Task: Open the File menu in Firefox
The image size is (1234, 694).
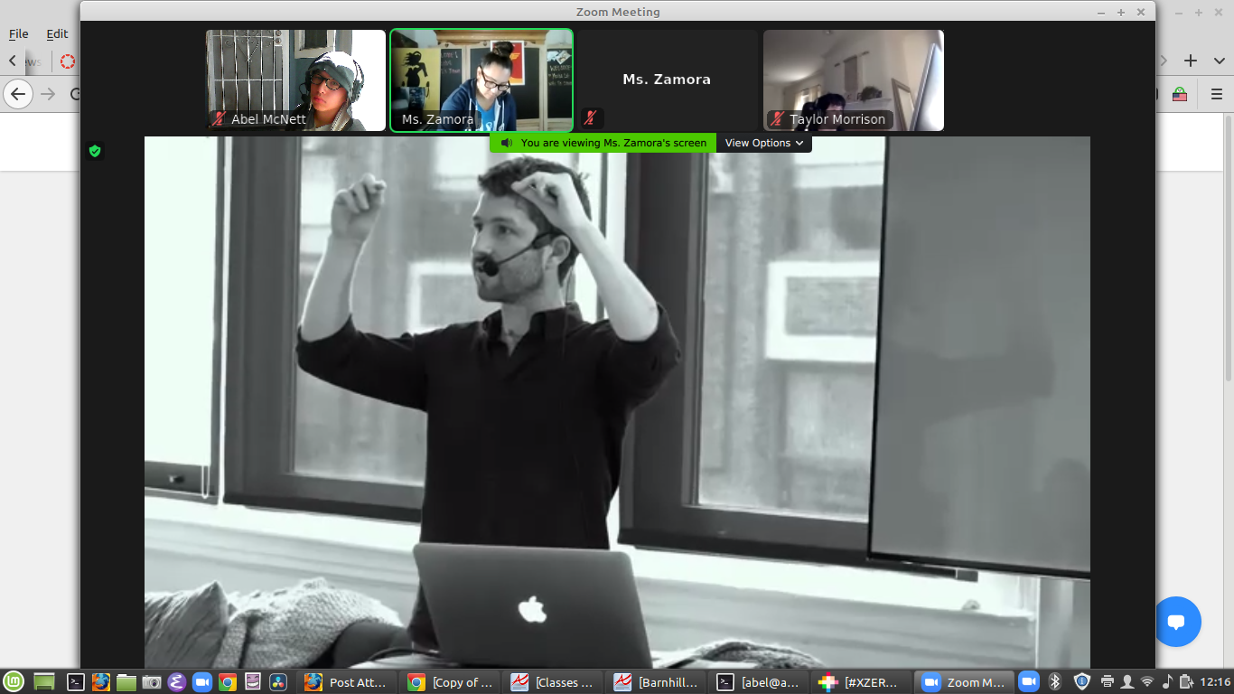Action: click(19, 33)
